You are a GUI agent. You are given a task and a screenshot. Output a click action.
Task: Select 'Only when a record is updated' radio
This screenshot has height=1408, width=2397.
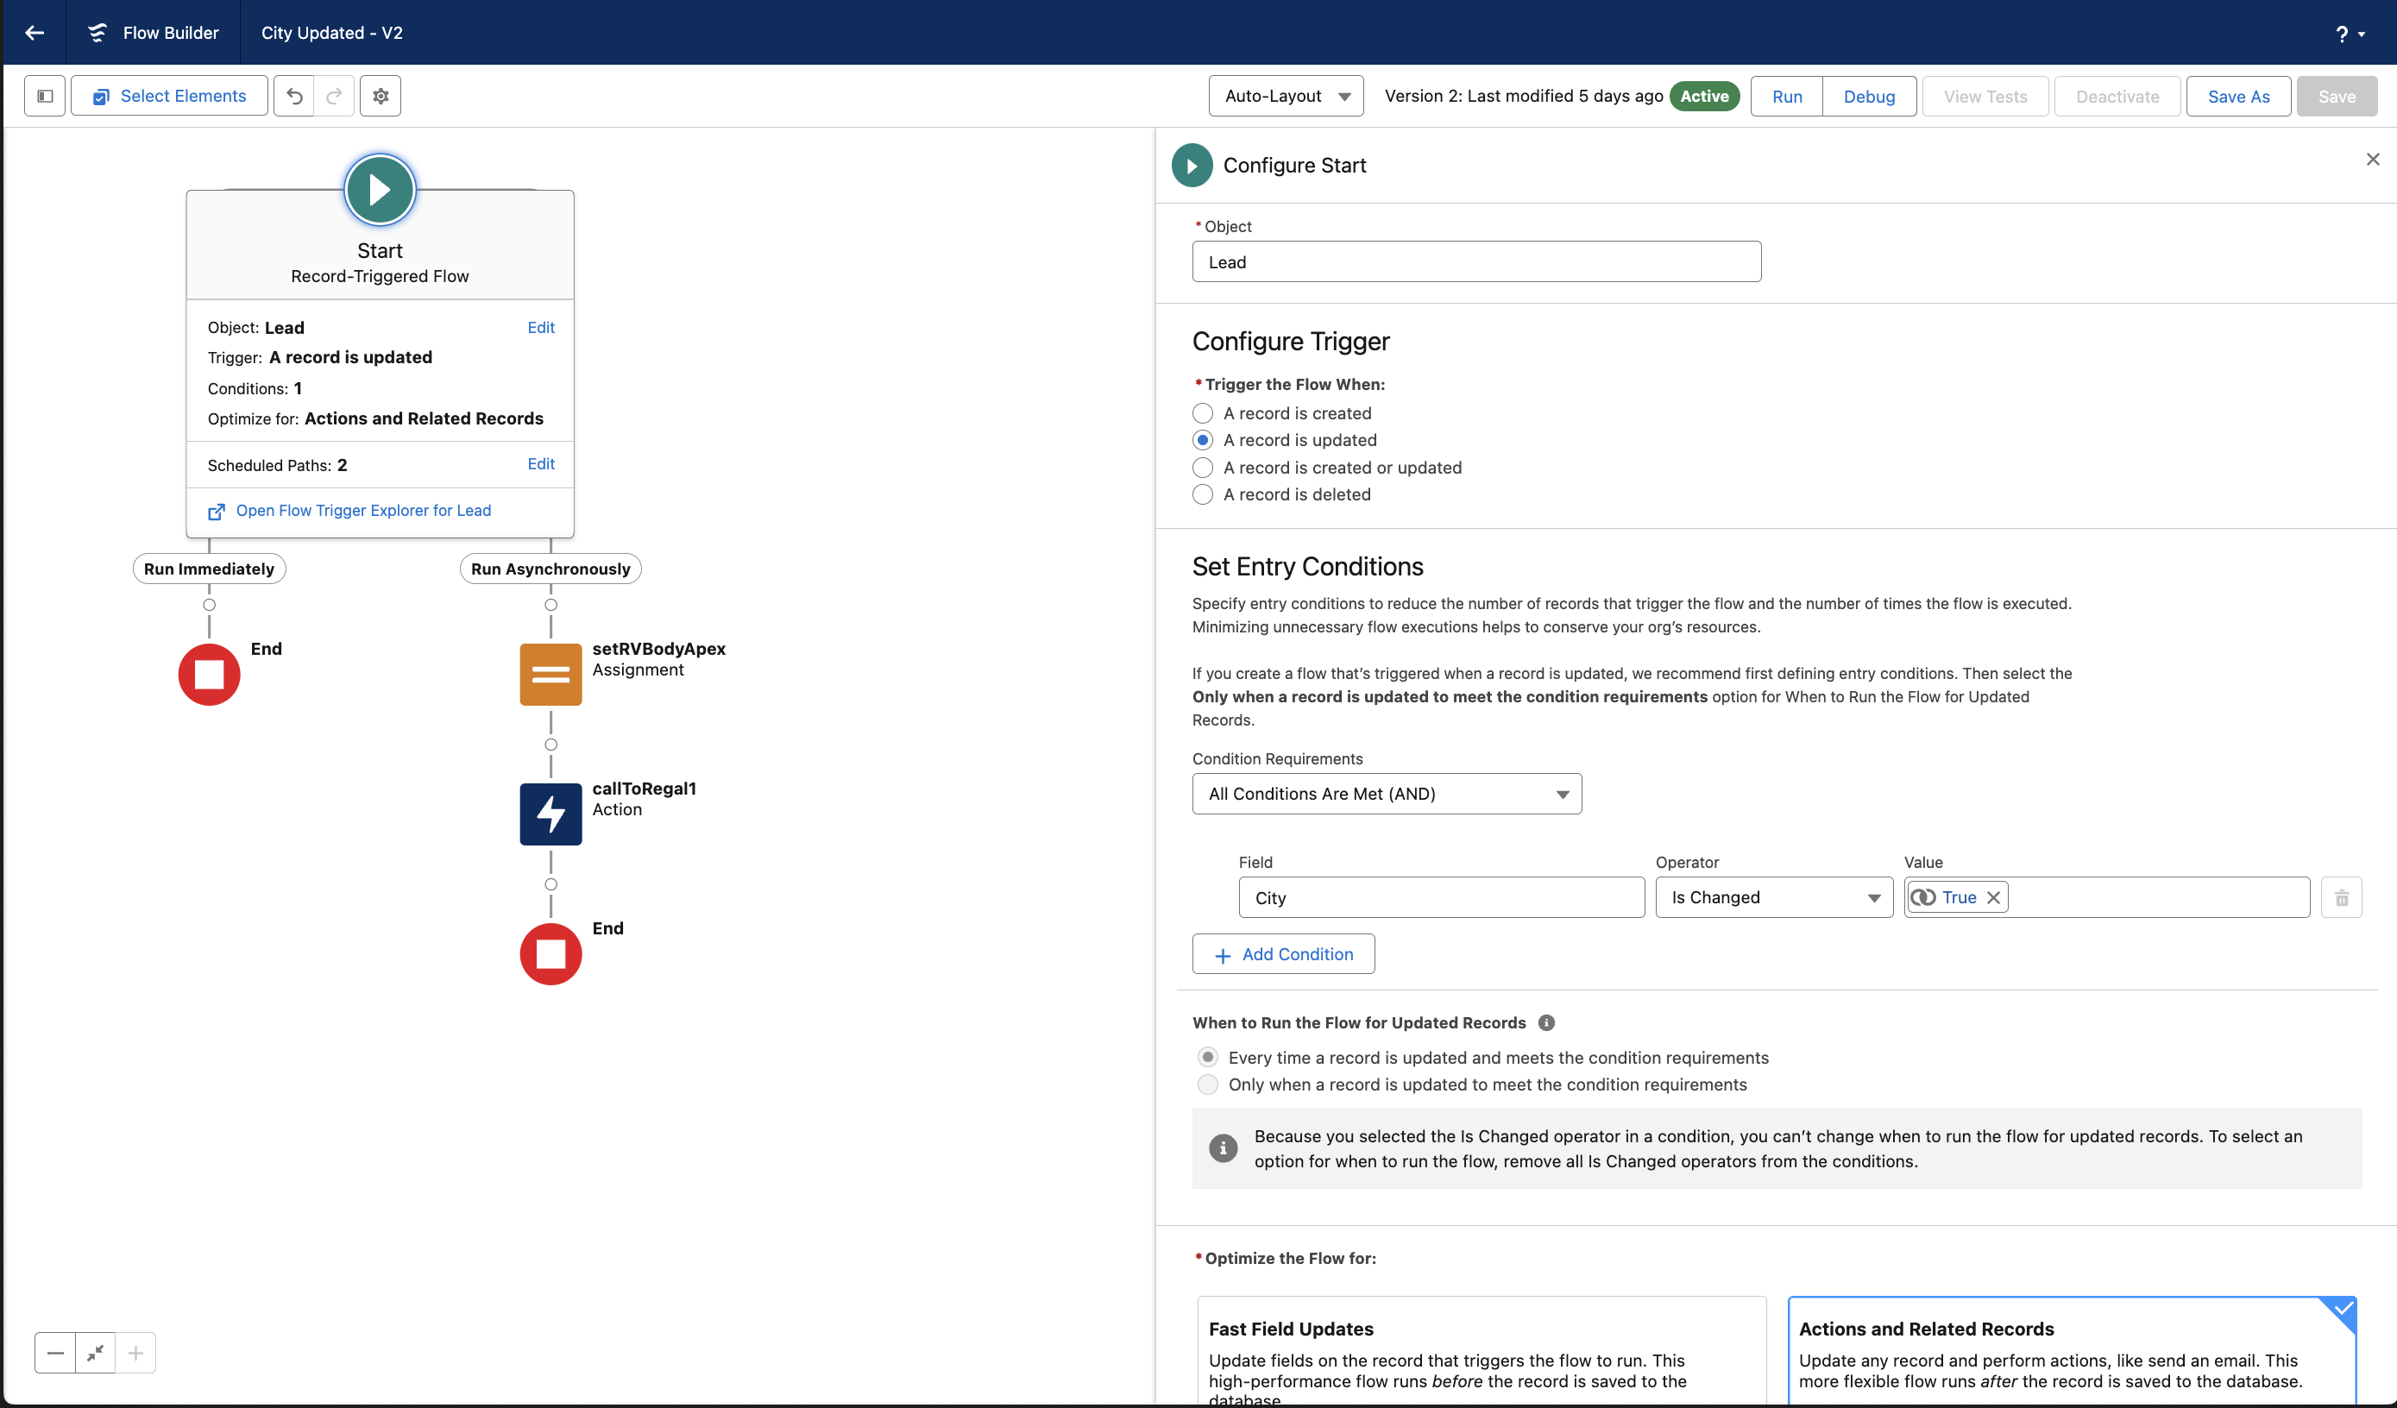tap(1208, 1085)
